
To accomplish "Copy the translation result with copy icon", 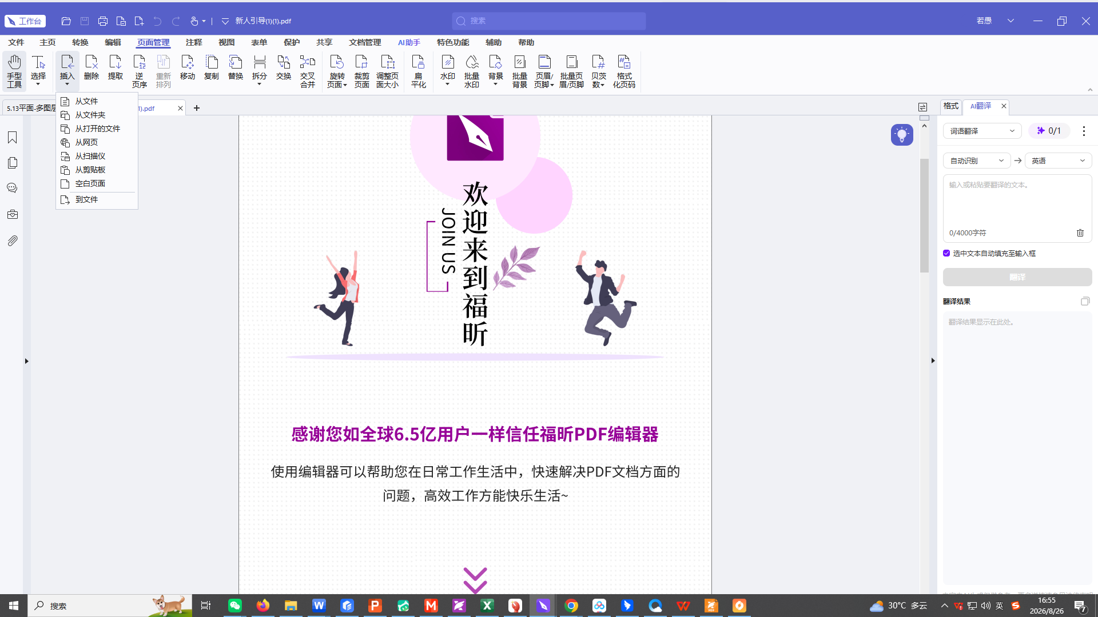I will click(1085, 301).
